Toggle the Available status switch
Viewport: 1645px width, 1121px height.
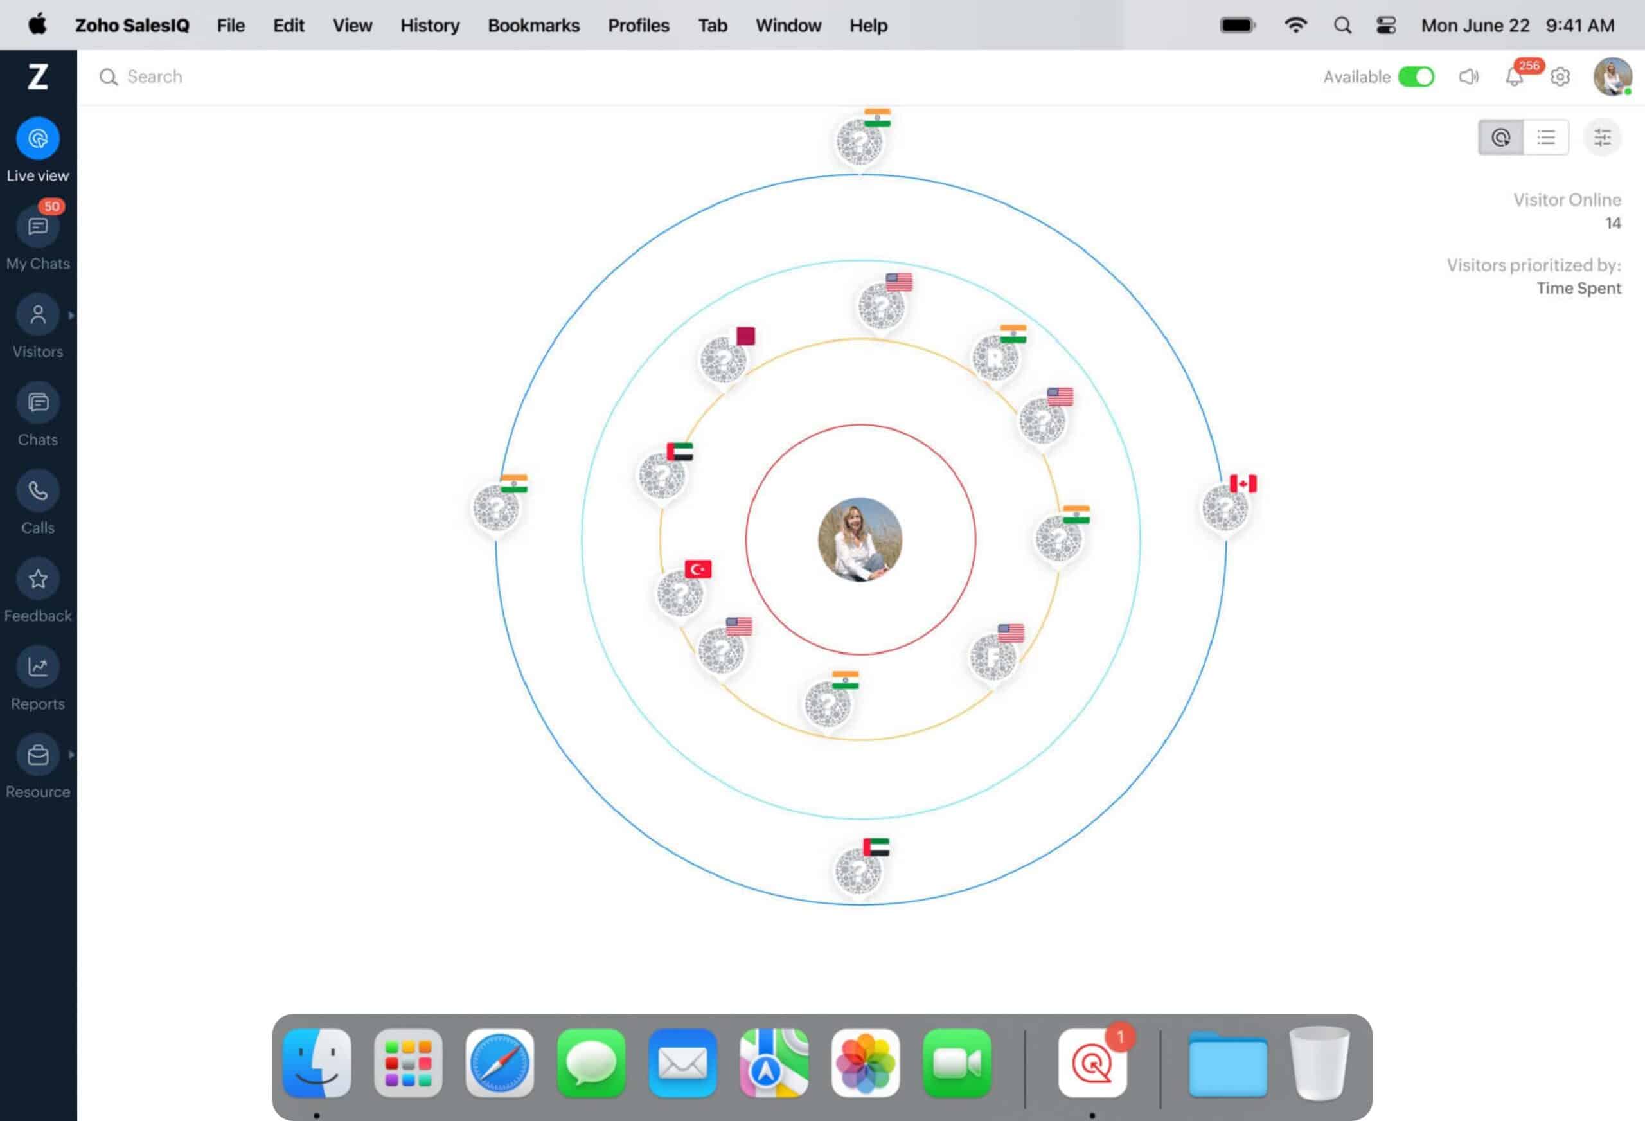(x=1416, y=77)
